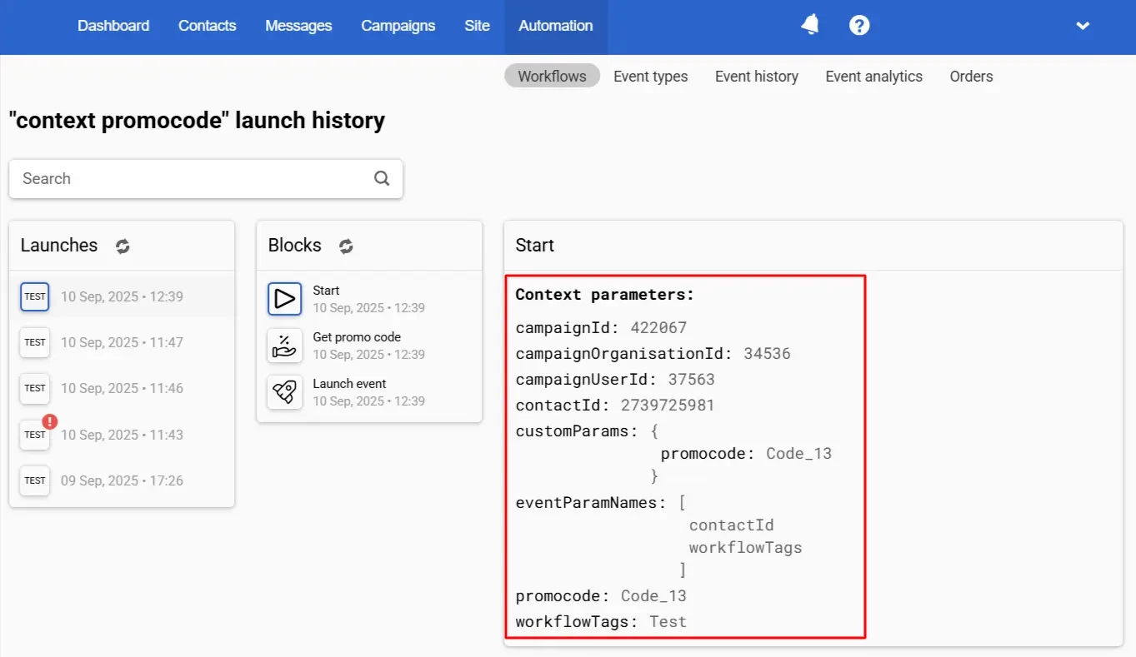Click the search magnifier icon

click(382, 178)
